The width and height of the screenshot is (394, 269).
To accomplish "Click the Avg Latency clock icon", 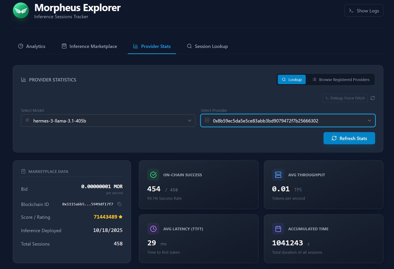I will 153,229.
